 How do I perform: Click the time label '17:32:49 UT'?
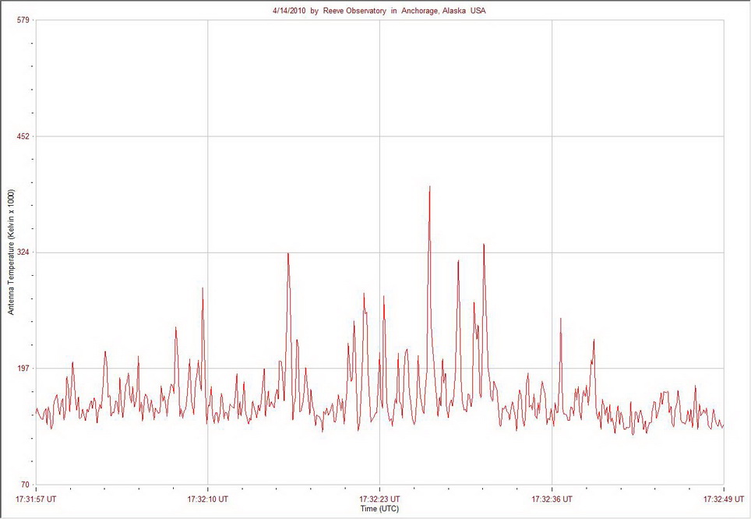click(724, 499)
